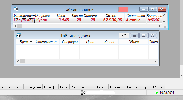Click the Кол-во column header in orders table
The width and height of the screenshot is (183, 100).
pos(77,16)
